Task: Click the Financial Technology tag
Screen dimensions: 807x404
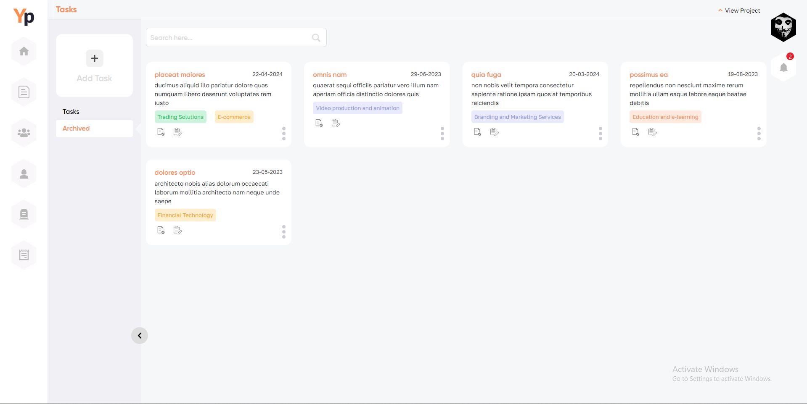Action: [185, 215]
